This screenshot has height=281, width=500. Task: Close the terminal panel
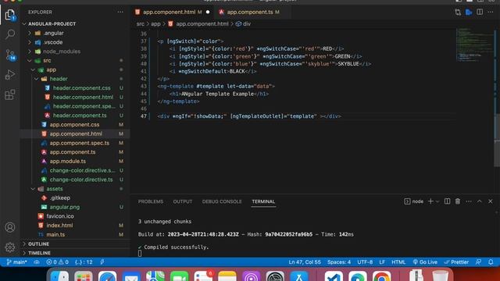(x=491, y=201)
